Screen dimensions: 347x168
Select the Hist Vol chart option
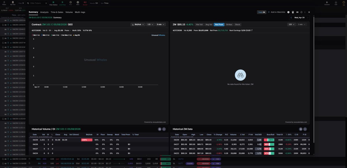tap(199, 25)
